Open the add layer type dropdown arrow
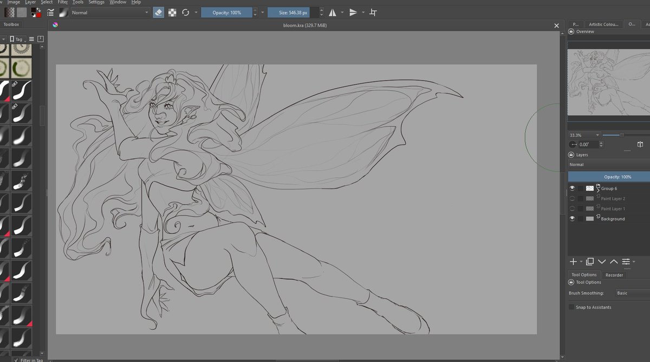The width and height of the screenshot is (650, 362). tap(581, 262)
